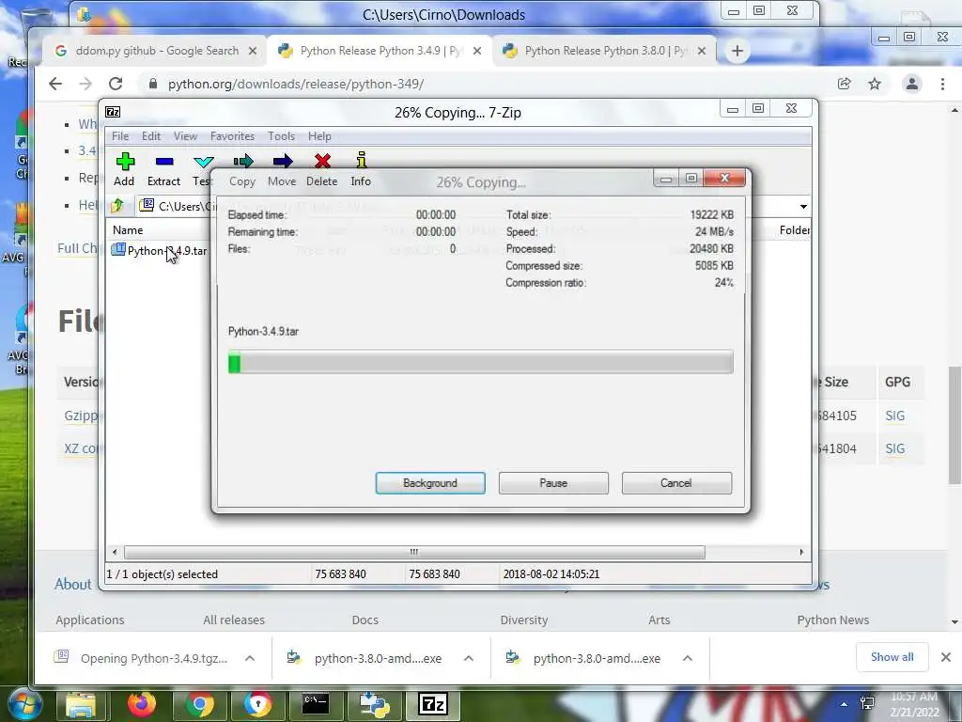Go back in Chrome browser
Screen dimensions: 962x722
(55, 84)
